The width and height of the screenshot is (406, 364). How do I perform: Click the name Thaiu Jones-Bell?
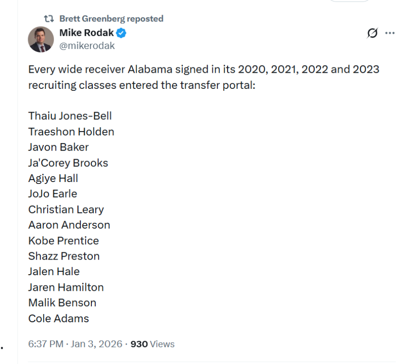[70, 116]
